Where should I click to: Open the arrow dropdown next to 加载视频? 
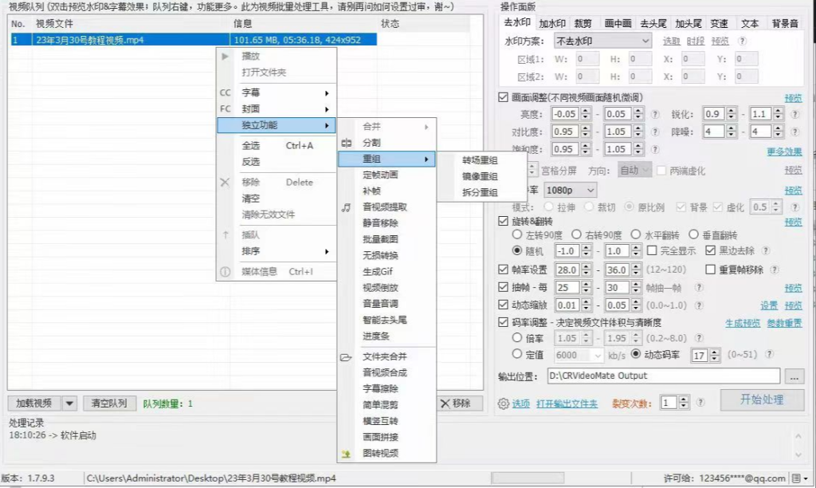[69, 403]
